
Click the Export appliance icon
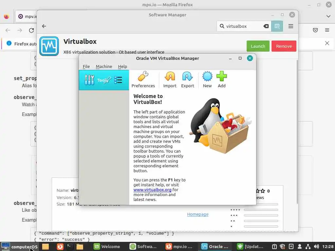click(187, 80)
